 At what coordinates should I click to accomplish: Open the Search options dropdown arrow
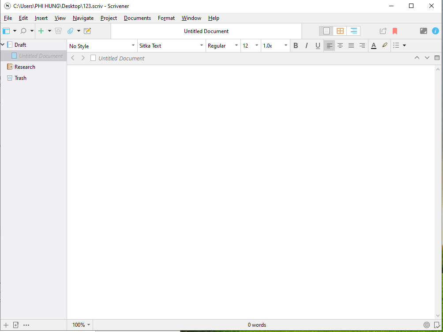pyautogui.click(x=32, y=31)
